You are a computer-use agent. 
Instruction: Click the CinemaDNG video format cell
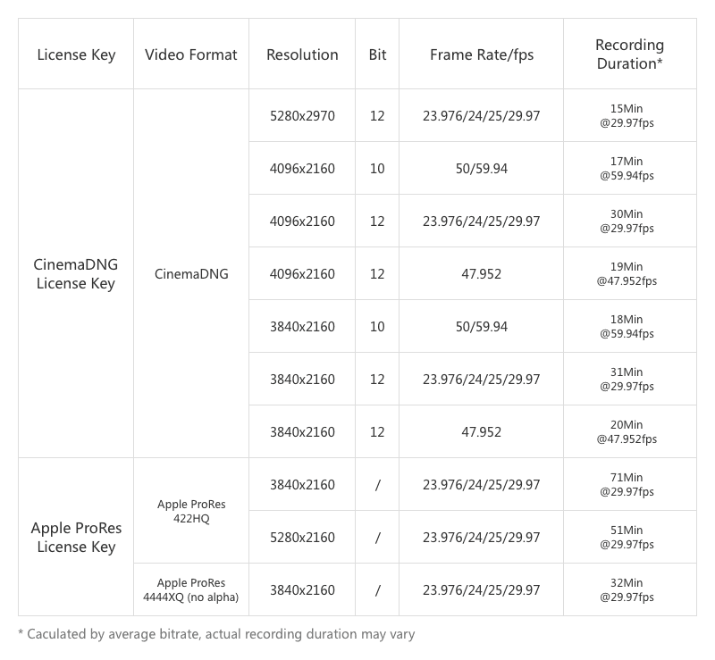click(191, 274)
